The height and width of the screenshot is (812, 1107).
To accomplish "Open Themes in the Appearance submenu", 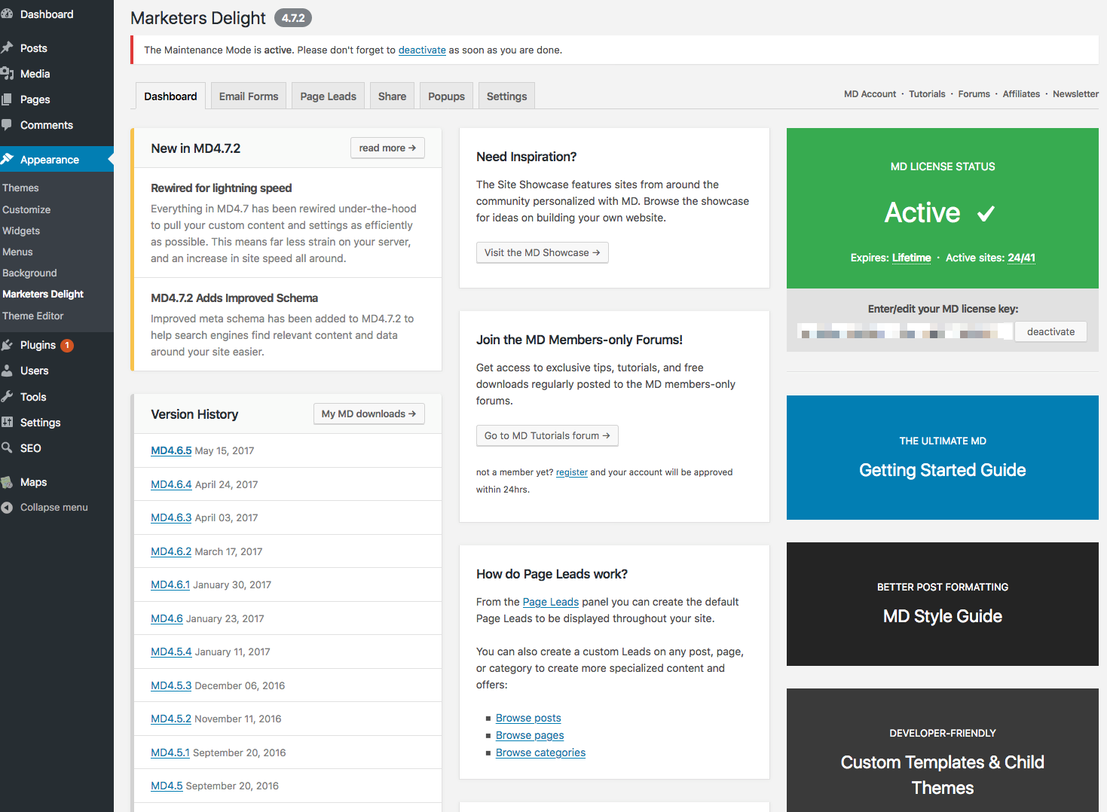I will click(20, 188).
